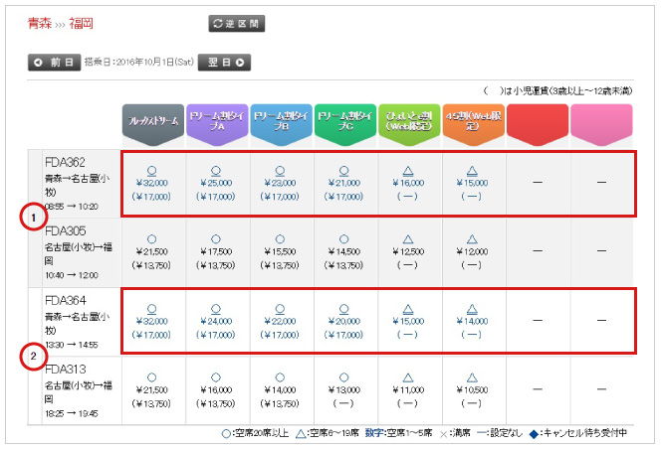This screenshot has height=449, width=661.
Task: Click the 青森 origin city in the heading
Action: (40, 23)
